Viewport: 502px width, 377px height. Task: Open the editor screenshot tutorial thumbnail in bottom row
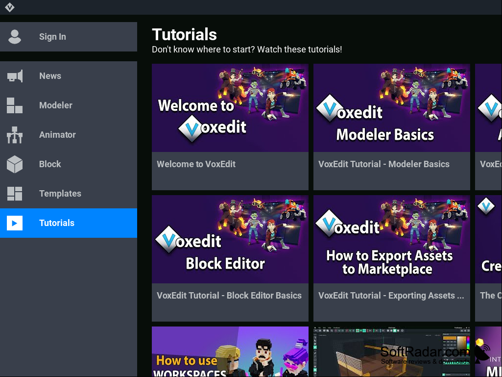[x=392, y=352]
